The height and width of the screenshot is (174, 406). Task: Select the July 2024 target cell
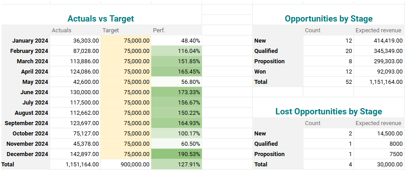tap(126, 103)
